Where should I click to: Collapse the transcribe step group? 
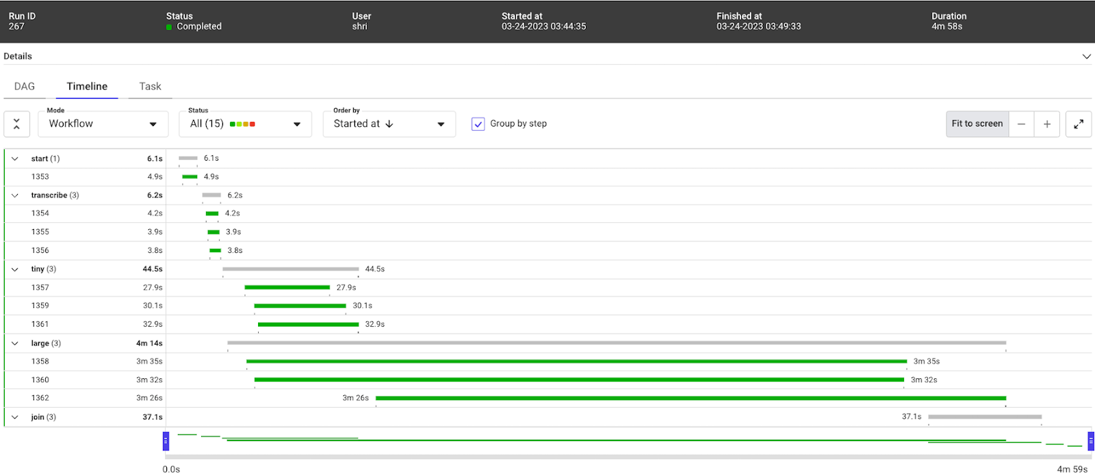click(x=15, y=196)
